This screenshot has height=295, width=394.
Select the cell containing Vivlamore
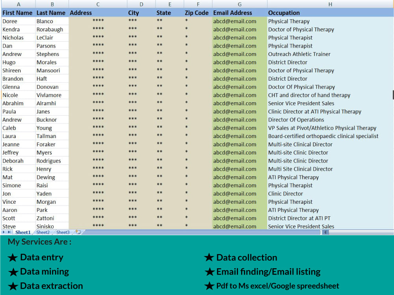52,95
